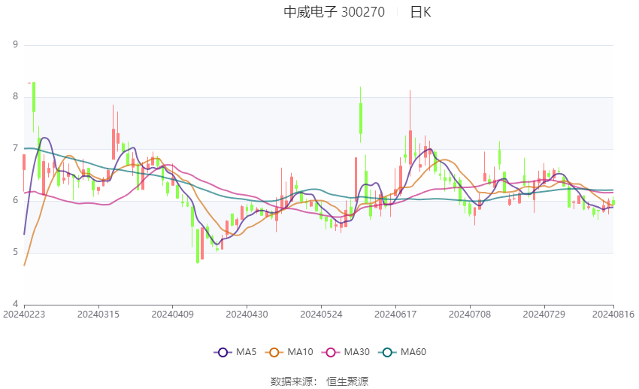Click the 20240430 x-axis date label

tap(247, 315)
